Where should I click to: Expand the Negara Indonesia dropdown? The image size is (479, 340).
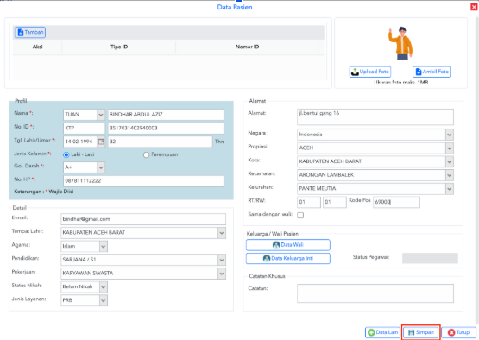[x=450, y=135]
